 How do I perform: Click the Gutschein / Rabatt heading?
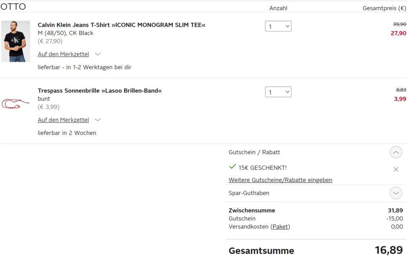click(x=254, y=152)
